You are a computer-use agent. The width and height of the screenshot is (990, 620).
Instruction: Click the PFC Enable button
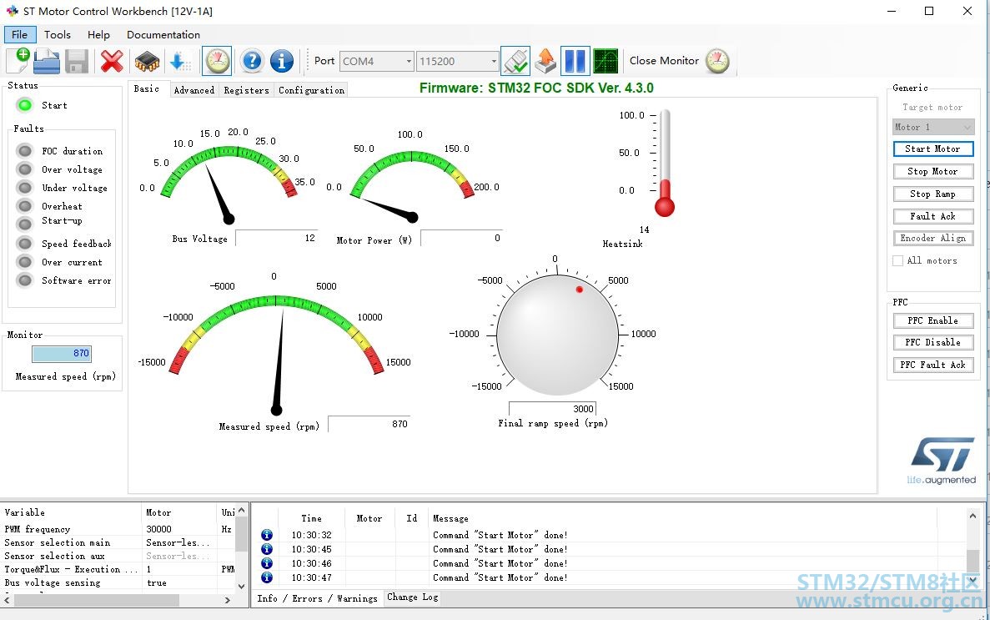point(933,320)
